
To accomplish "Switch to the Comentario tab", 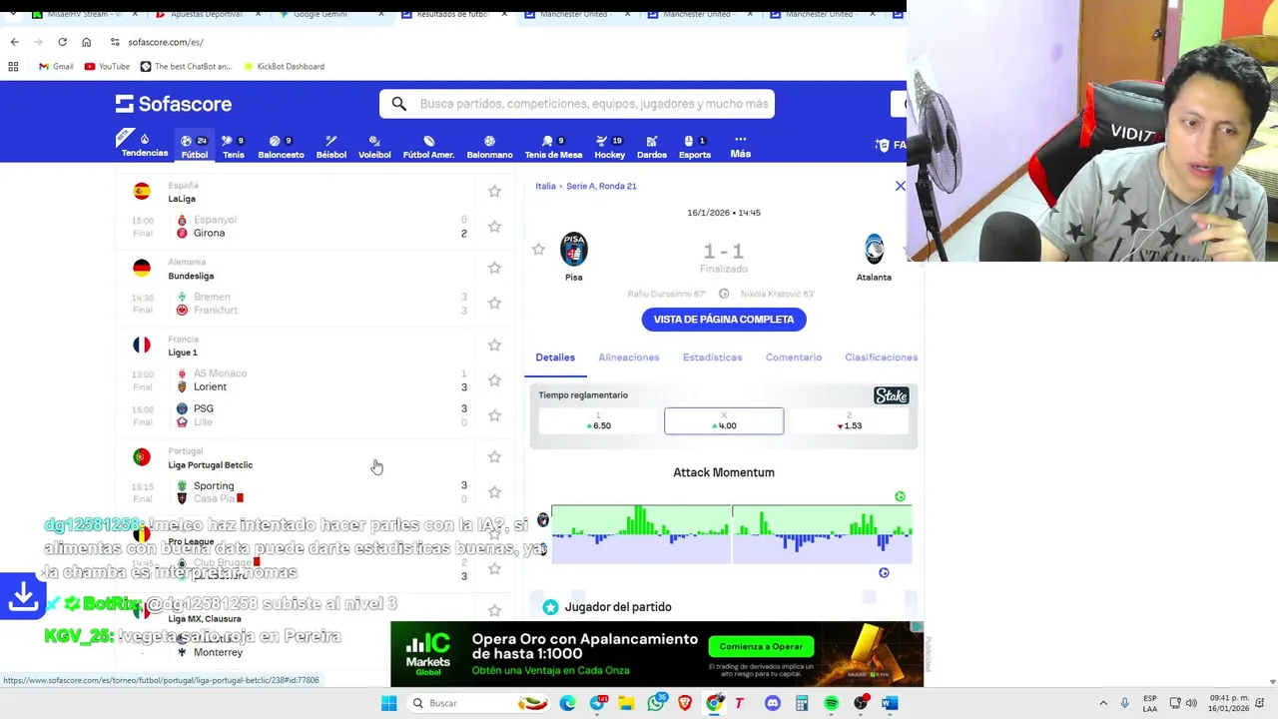I will click(x=794, y=358).
